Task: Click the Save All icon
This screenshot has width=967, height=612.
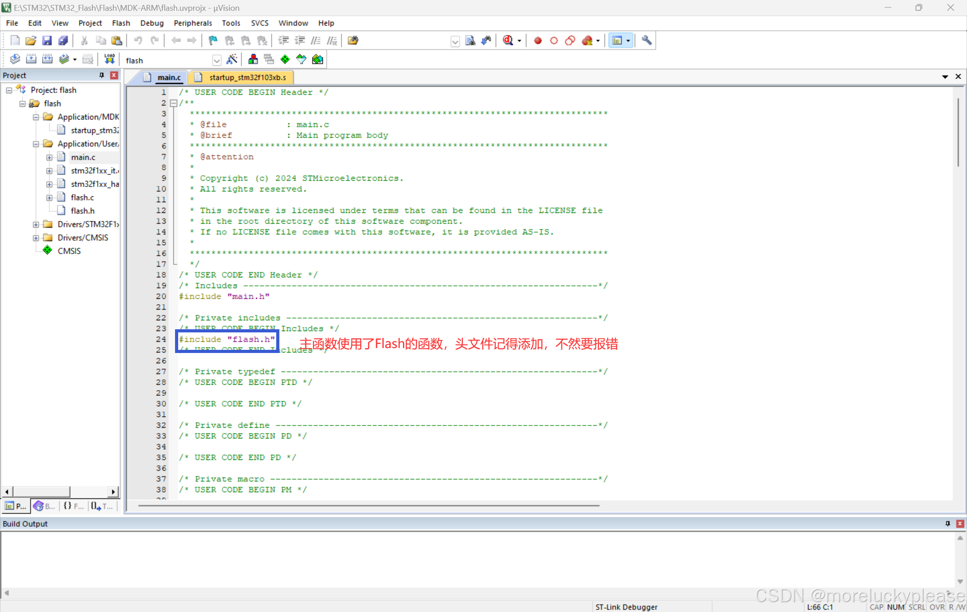Action: [63, 40]
